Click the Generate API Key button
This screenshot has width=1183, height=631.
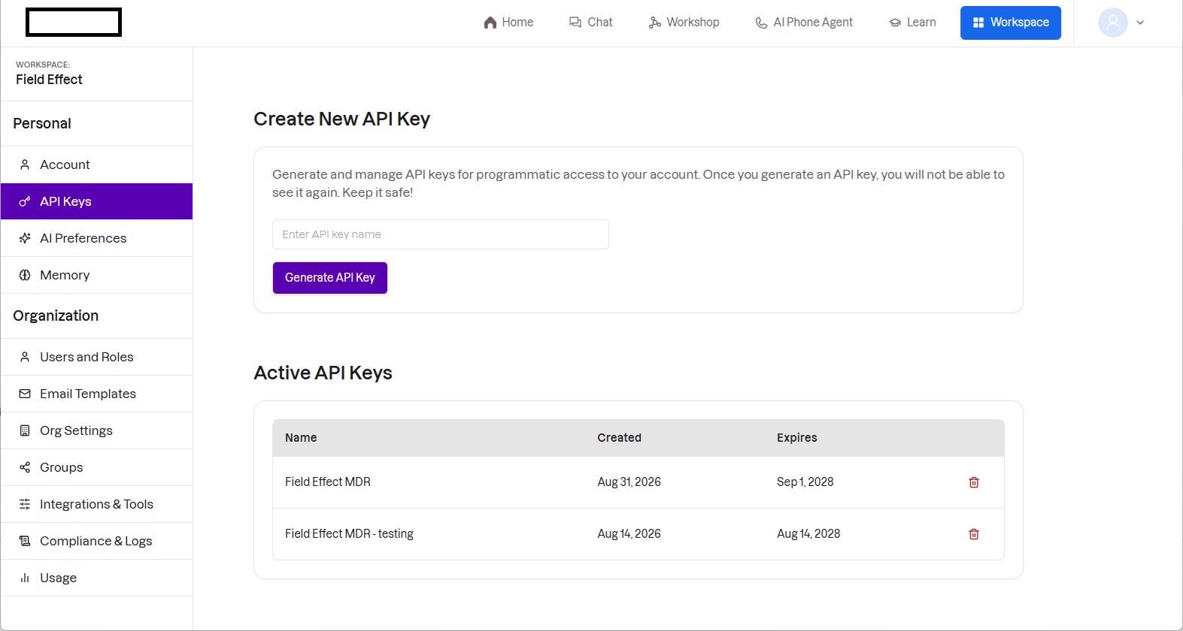click(330, 278)
